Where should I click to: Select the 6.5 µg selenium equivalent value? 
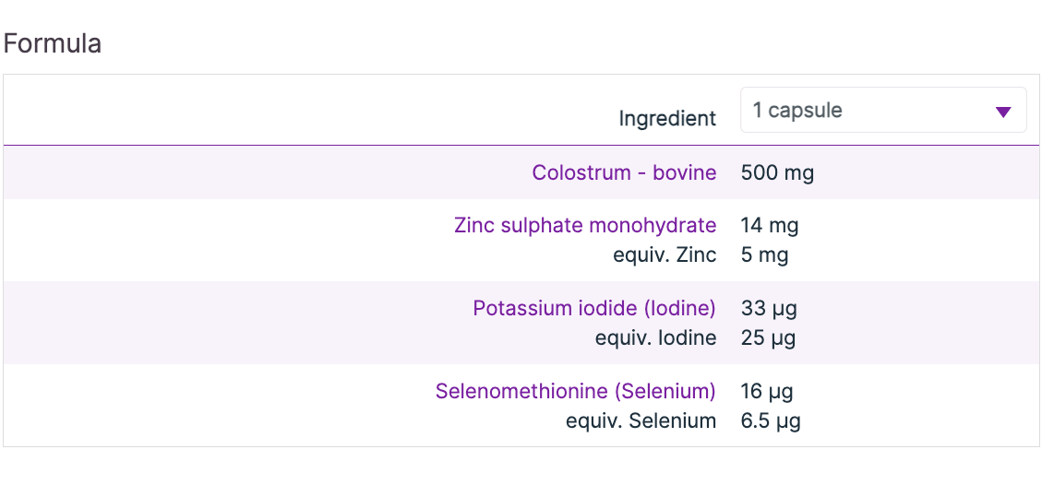point(771,421)
